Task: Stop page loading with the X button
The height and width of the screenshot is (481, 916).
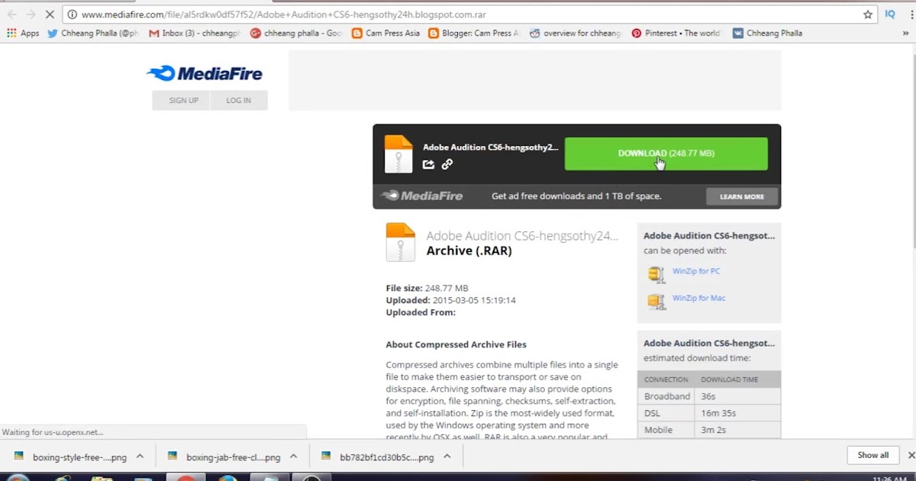Action: tap(50, 15)
